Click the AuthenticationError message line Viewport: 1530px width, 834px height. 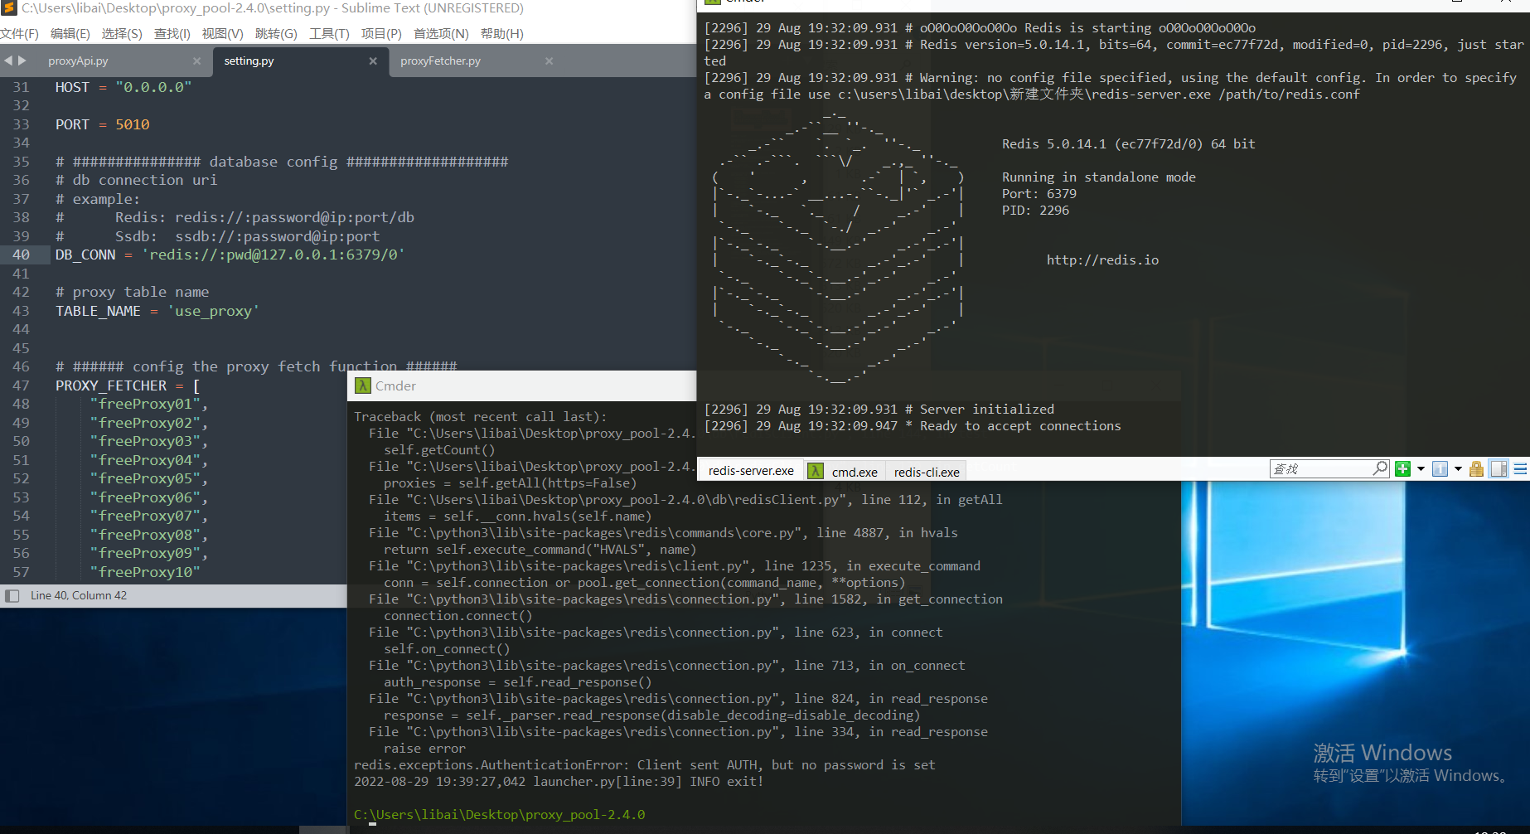(x=645, y=765)
